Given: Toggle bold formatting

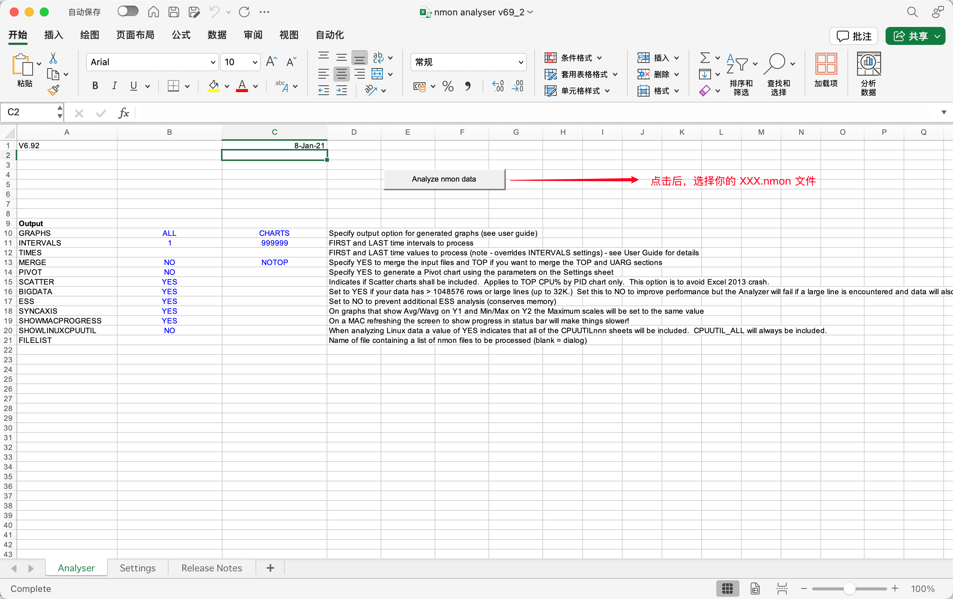Looking at the screenshot, I should pos(95,85).
